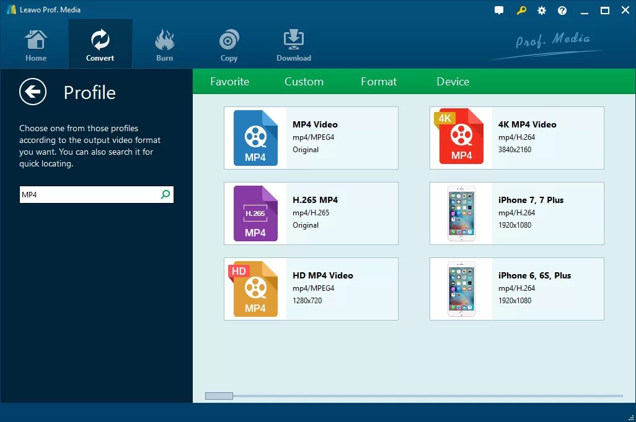Maximize the Leawo window
The height and width of the screenshot is (422, 636).
[605, 11]
